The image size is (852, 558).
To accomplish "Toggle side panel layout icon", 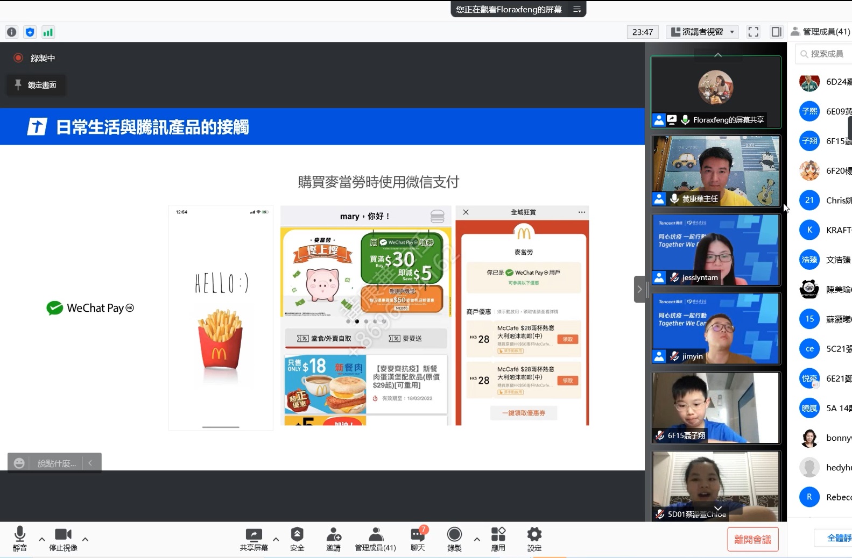I will click(776, 32).
